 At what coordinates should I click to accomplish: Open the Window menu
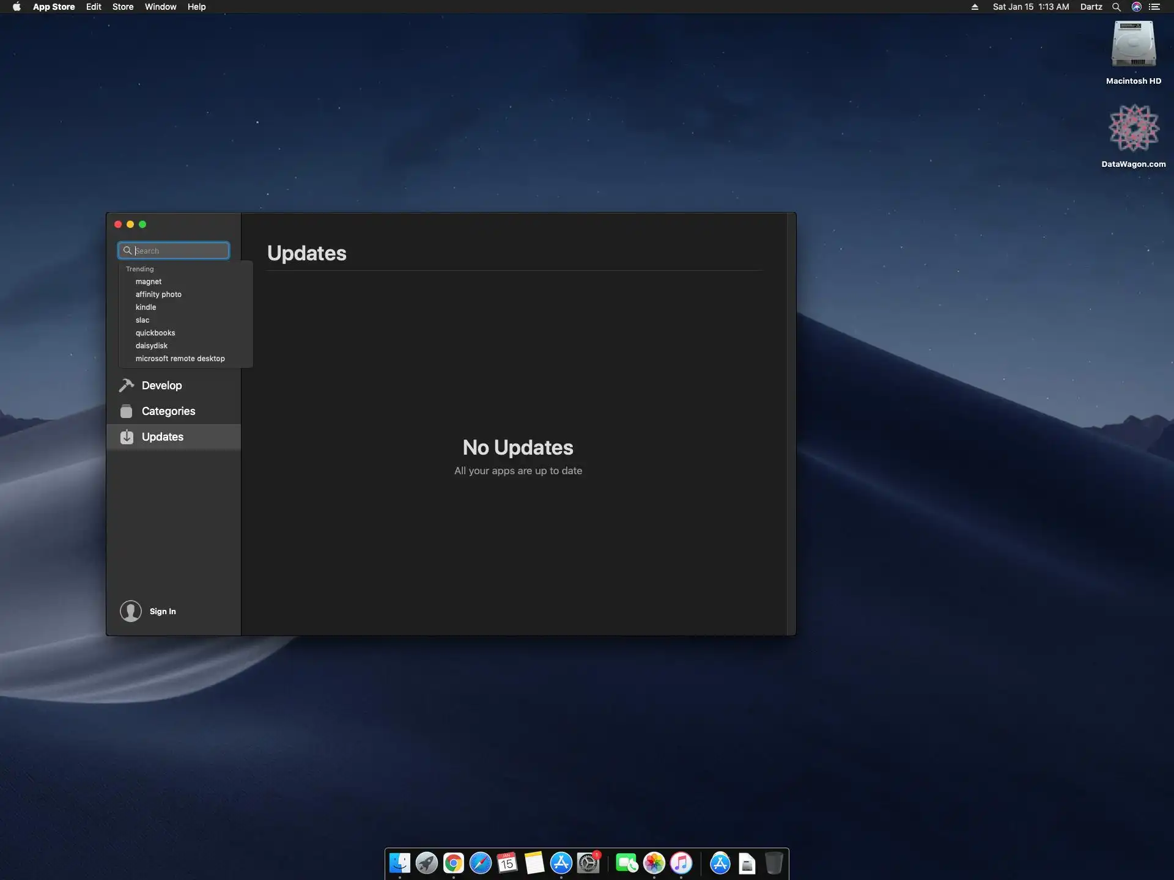point(160,7)
